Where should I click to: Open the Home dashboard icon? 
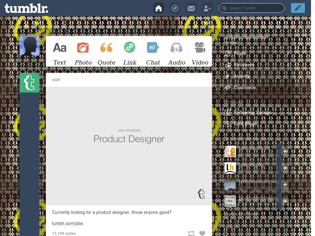click(158, 8)
